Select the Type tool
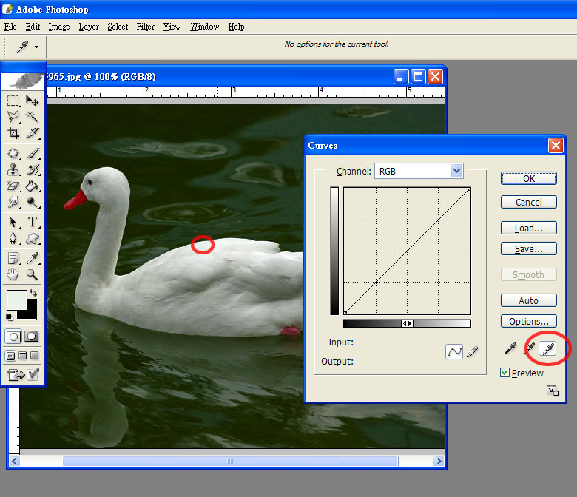Screen dimensions: 577x497 [x=33, y=222]
